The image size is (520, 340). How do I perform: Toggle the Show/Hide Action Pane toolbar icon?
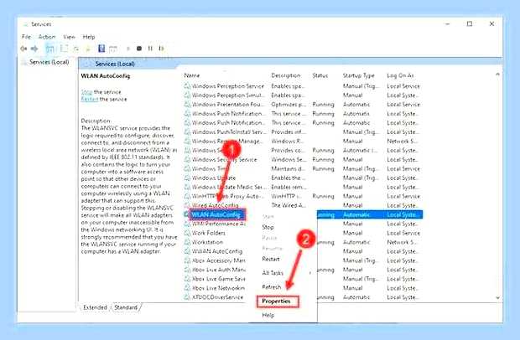[113, 49]
